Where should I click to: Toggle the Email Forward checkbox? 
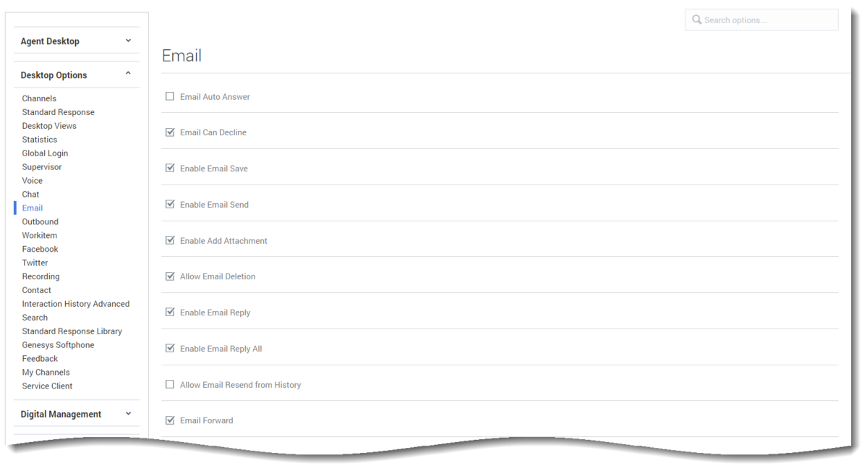pyautogui.click(x=170, y=420)
